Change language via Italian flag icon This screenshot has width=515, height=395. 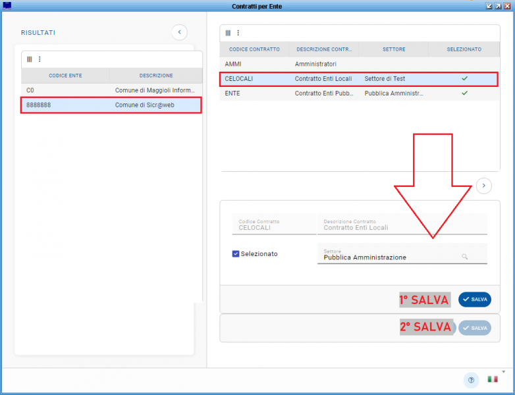tap(493, 379)
